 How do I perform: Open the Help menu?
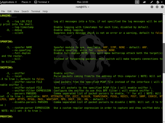45,11
